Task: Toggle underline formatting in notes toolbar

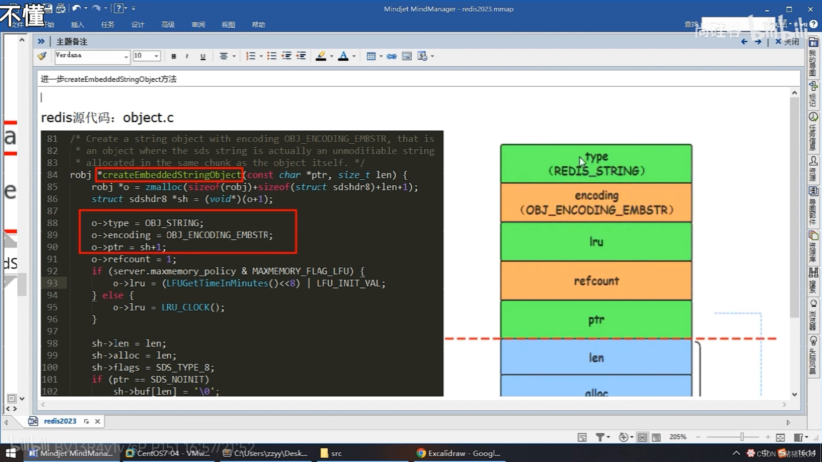Action: pyautogui.click(x=203, y=56)
